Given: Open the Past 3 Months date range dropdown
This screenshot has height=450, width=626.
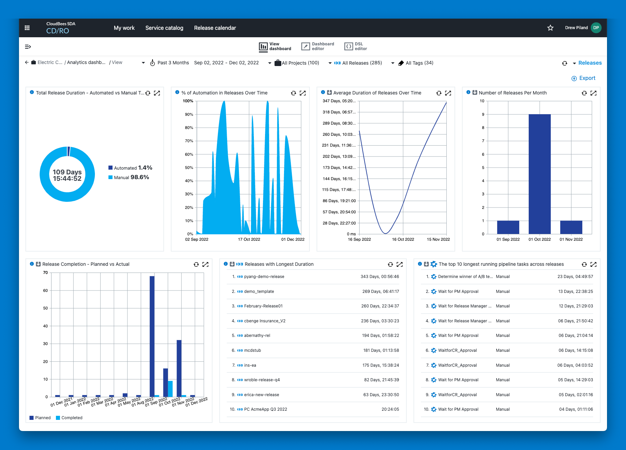Looking at the screenshot, I should pos(143,63).
